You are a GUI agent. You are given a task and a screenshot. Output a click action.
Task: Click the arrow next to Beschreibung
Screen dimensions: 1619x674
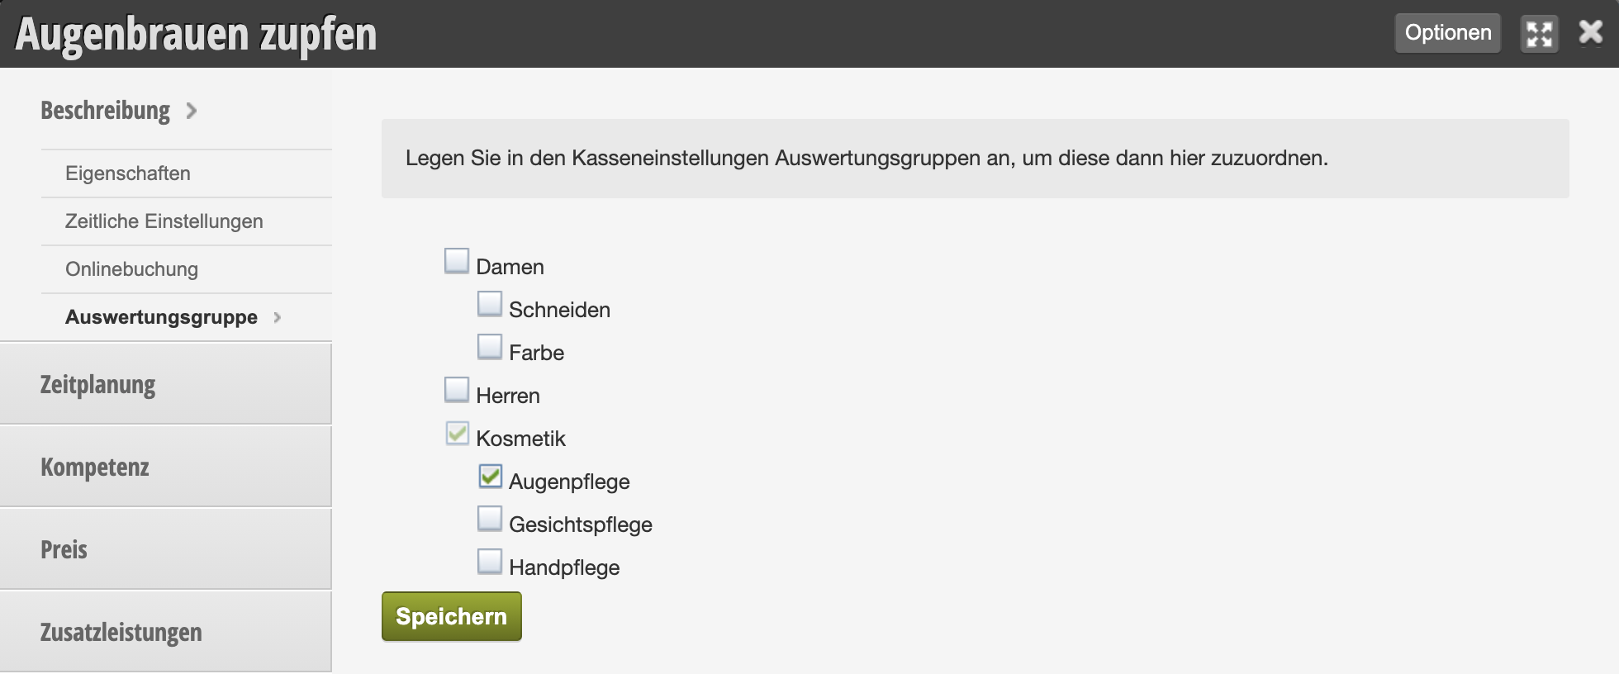click(x=192, y=111)
